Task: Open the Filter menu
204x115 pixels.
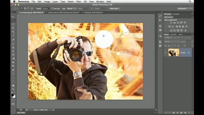Action: coord(78,2)
